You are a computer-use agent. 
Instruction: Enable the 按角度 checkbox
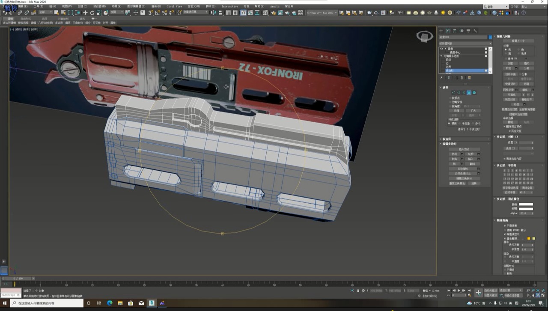click(x=450, y=106)
